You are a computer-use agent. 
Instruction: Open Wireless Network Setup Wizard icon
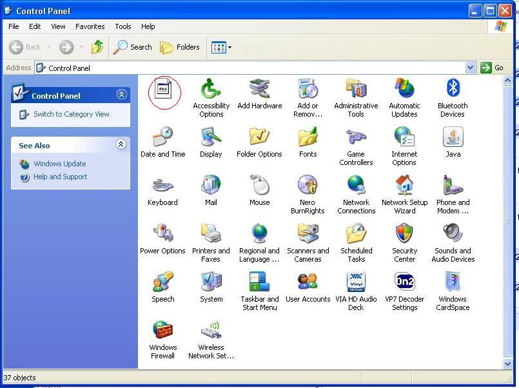211,331
